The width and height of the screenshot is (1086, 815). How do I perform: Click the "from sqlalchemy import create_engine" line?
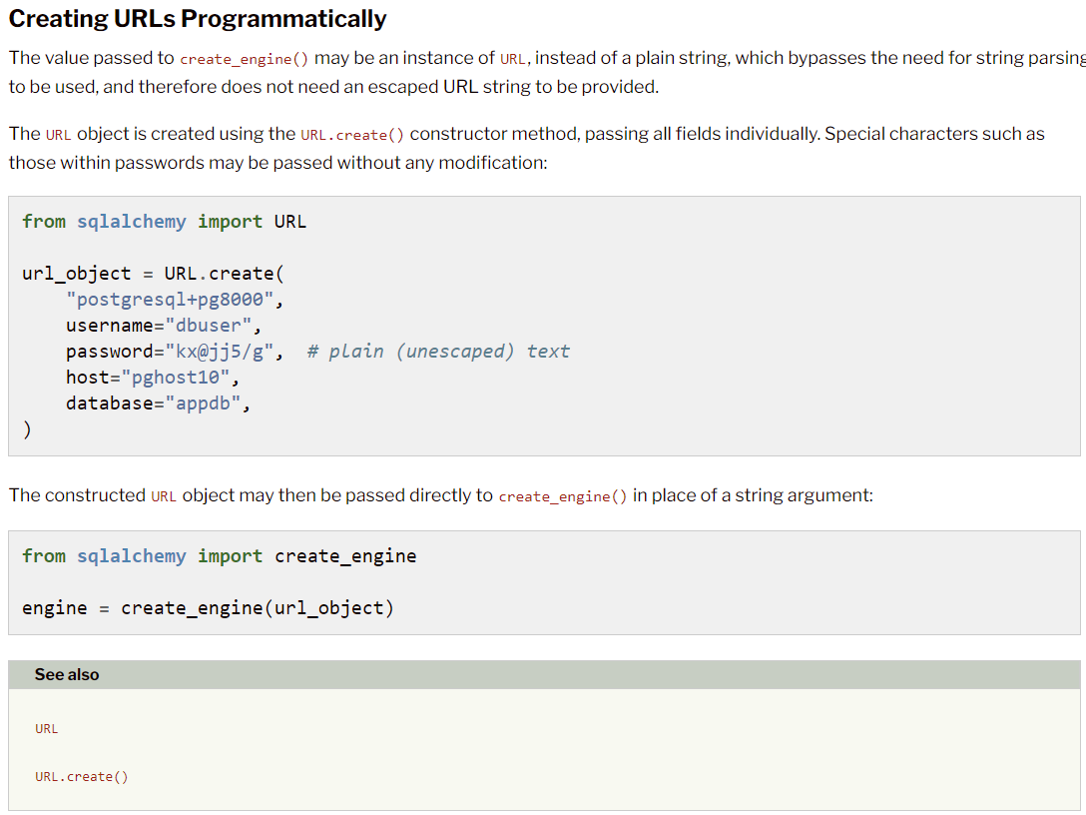point(219,556)
